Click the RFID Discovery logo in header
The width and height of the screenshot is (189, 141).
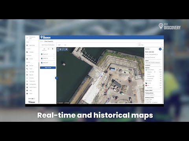tap(46, 37)
